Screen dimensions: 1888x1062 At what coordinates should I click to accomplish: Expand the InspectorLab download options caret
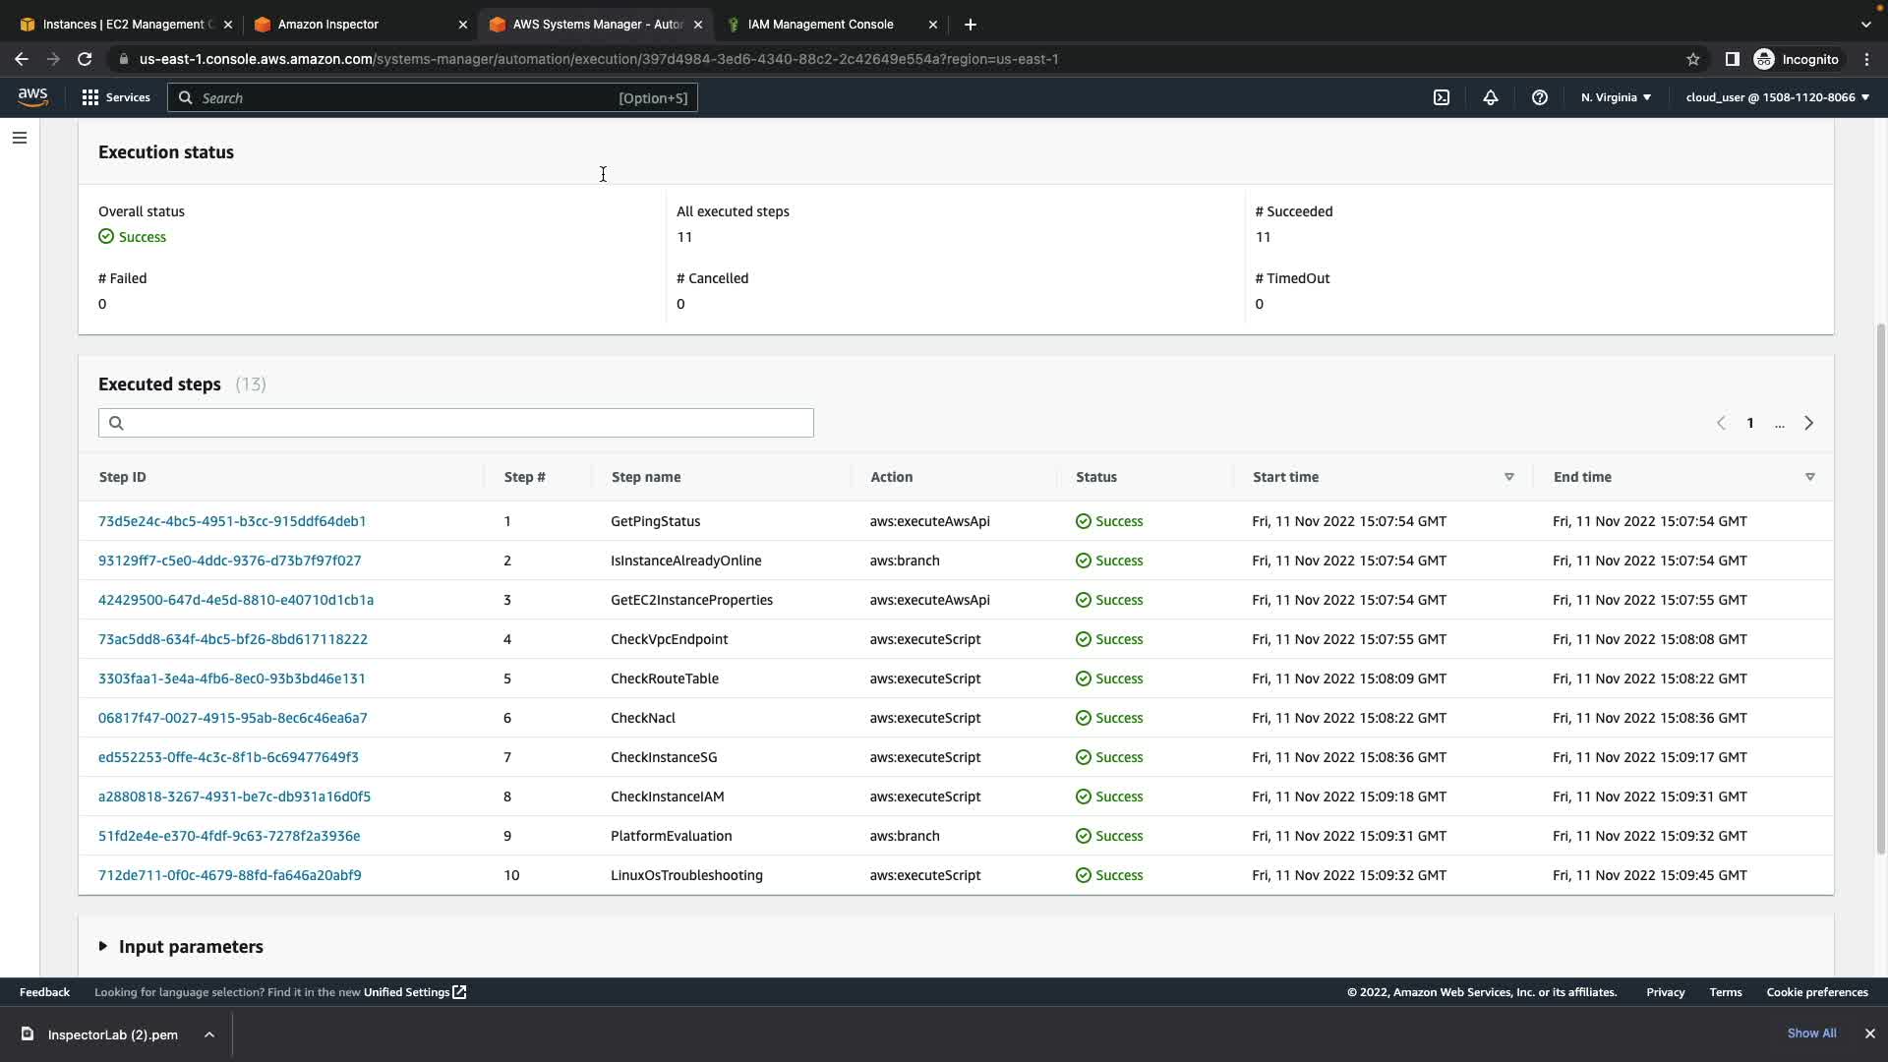click(209, 1034)
